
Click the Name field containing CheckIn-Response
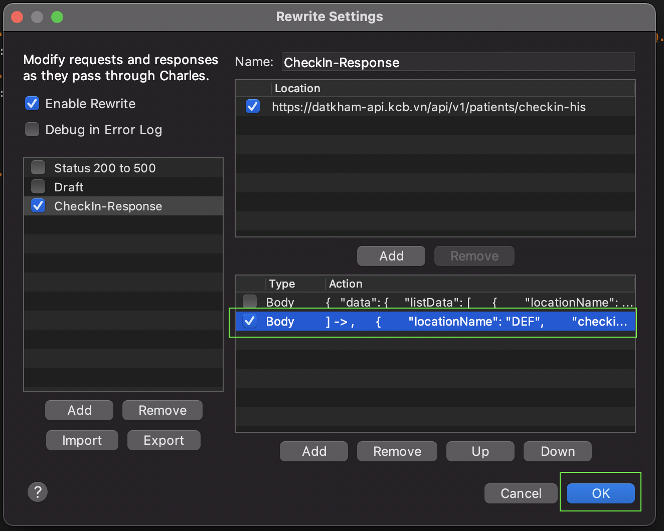coord(458,62)
